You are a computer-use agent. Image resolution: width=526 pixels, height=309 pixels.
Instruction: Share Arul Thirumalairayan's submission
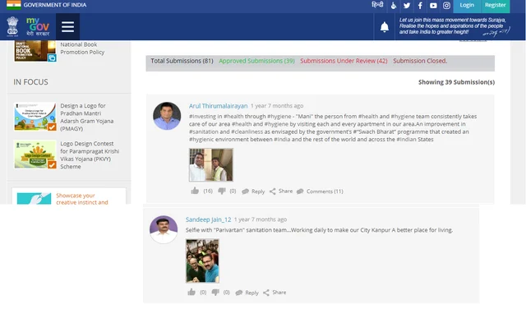pos(281,191)
